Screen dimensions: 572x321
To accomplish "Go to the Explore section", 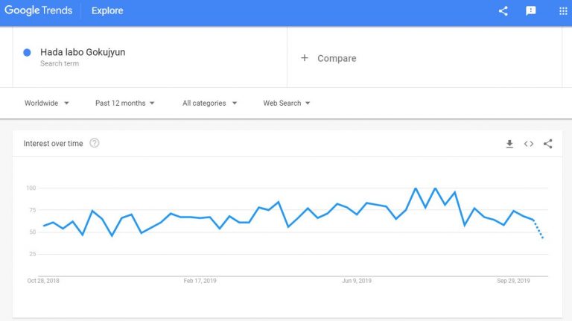I will (107, 10).
